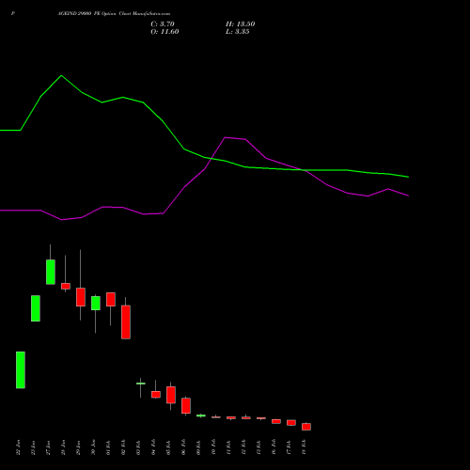Select the 01 Feb date label
Viewport: 470px width, 470px height.
point(108,447)
